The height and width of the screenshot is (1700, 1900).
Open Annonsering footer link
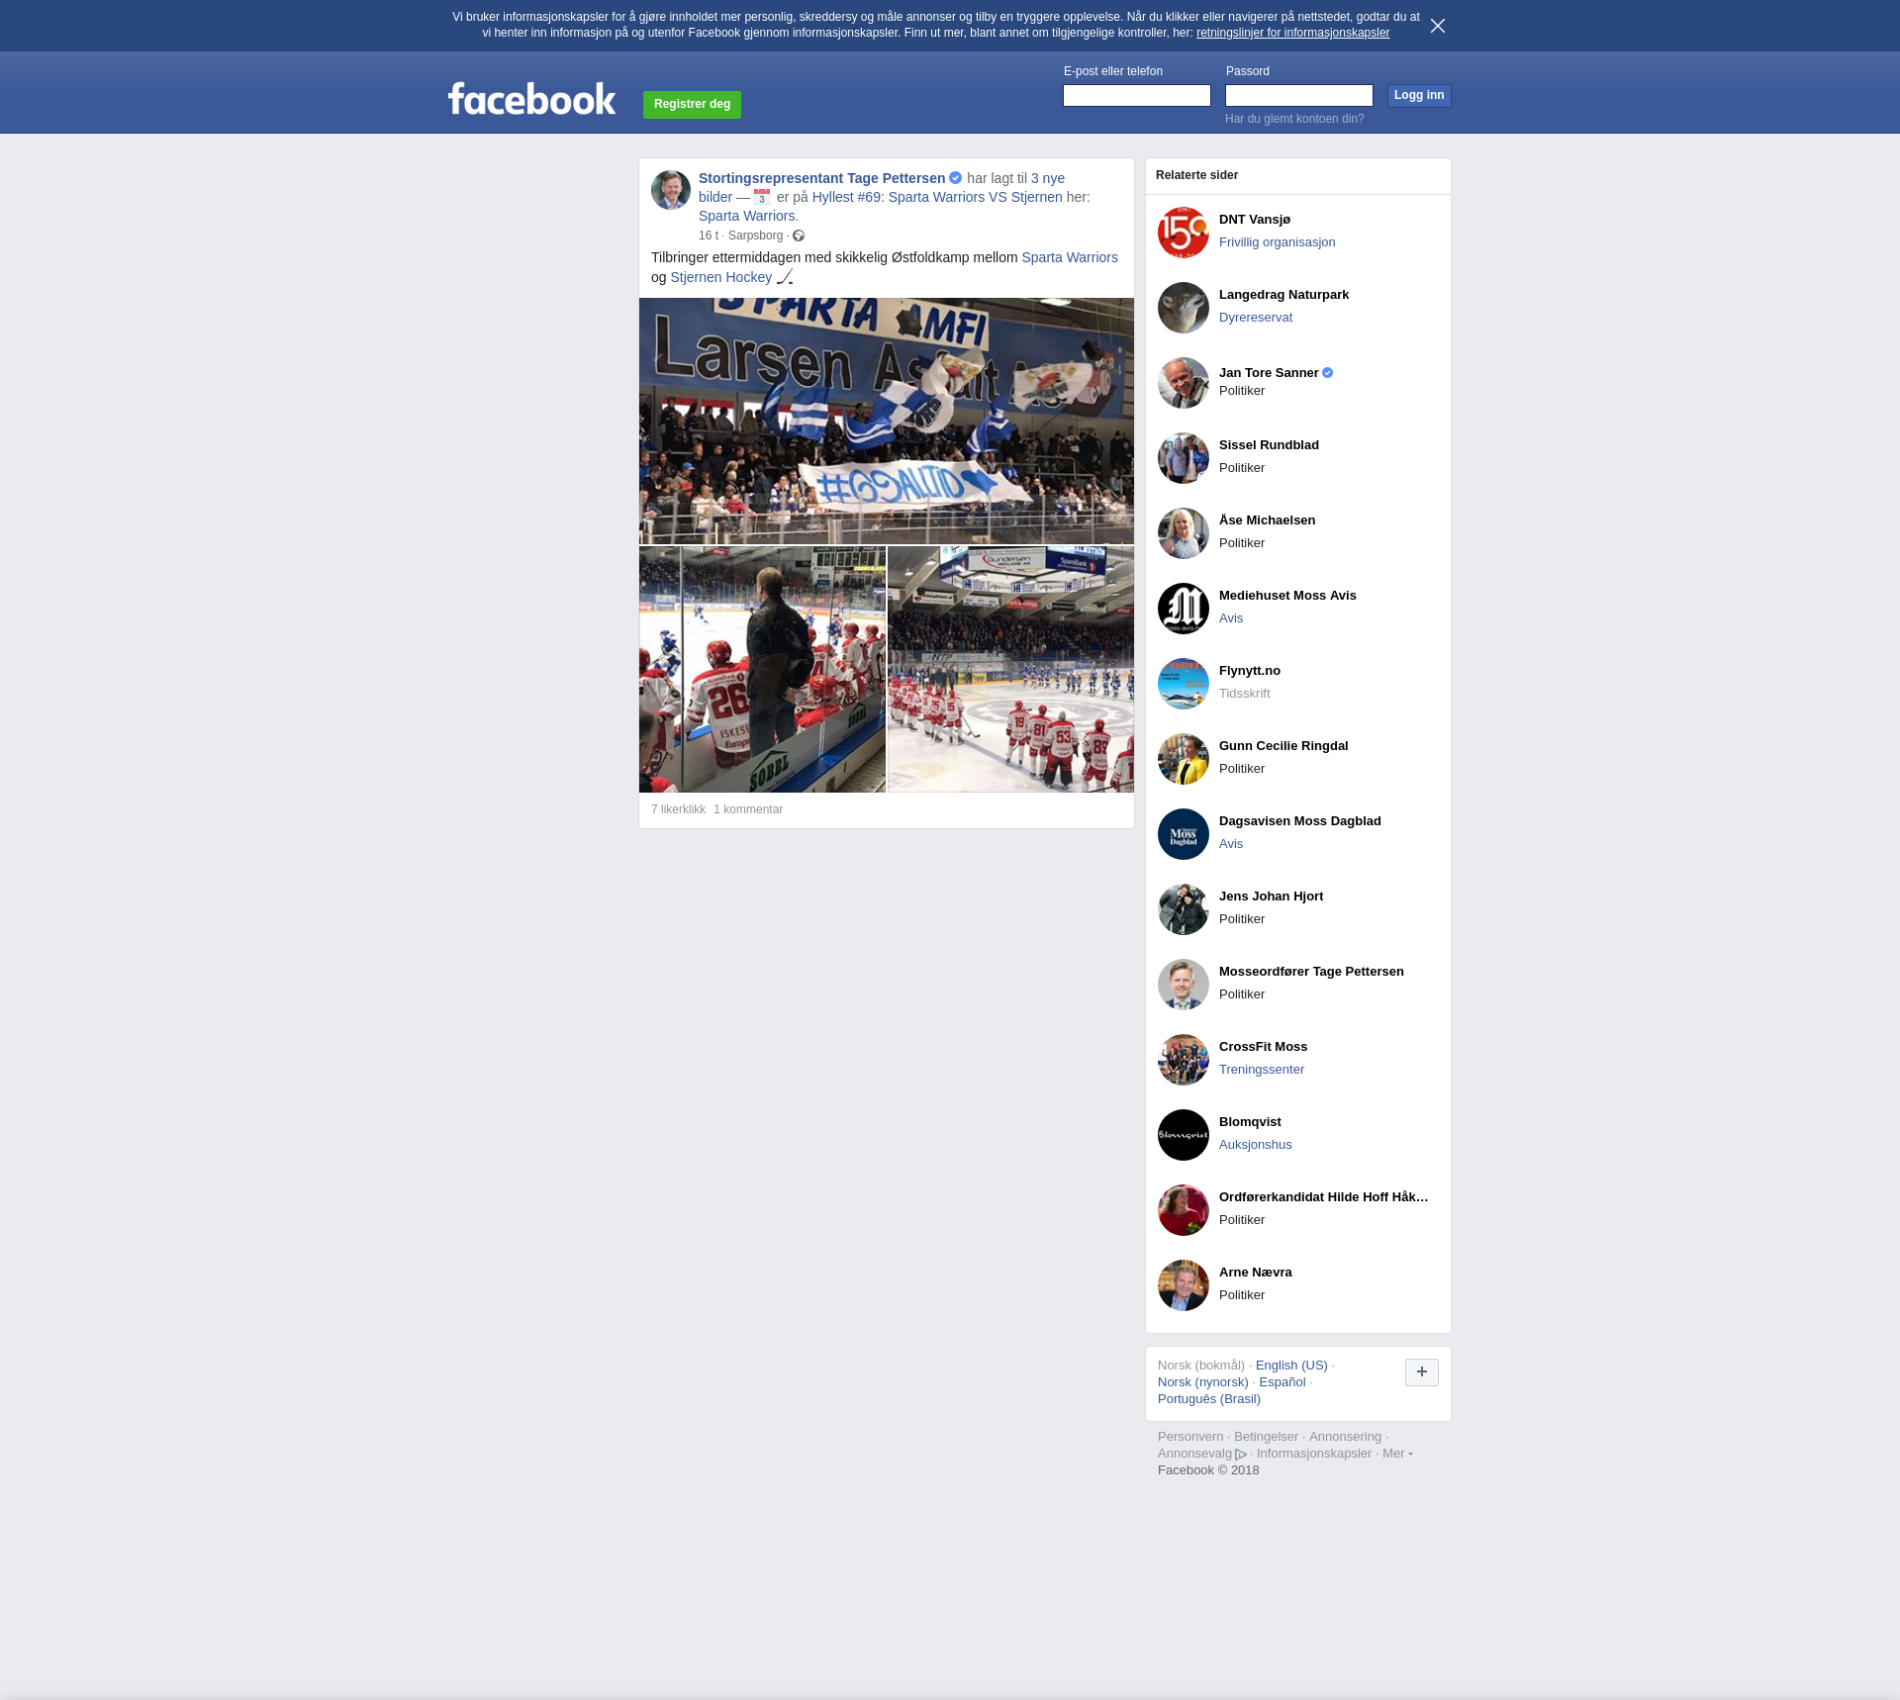click(x=1345, y=1437)
